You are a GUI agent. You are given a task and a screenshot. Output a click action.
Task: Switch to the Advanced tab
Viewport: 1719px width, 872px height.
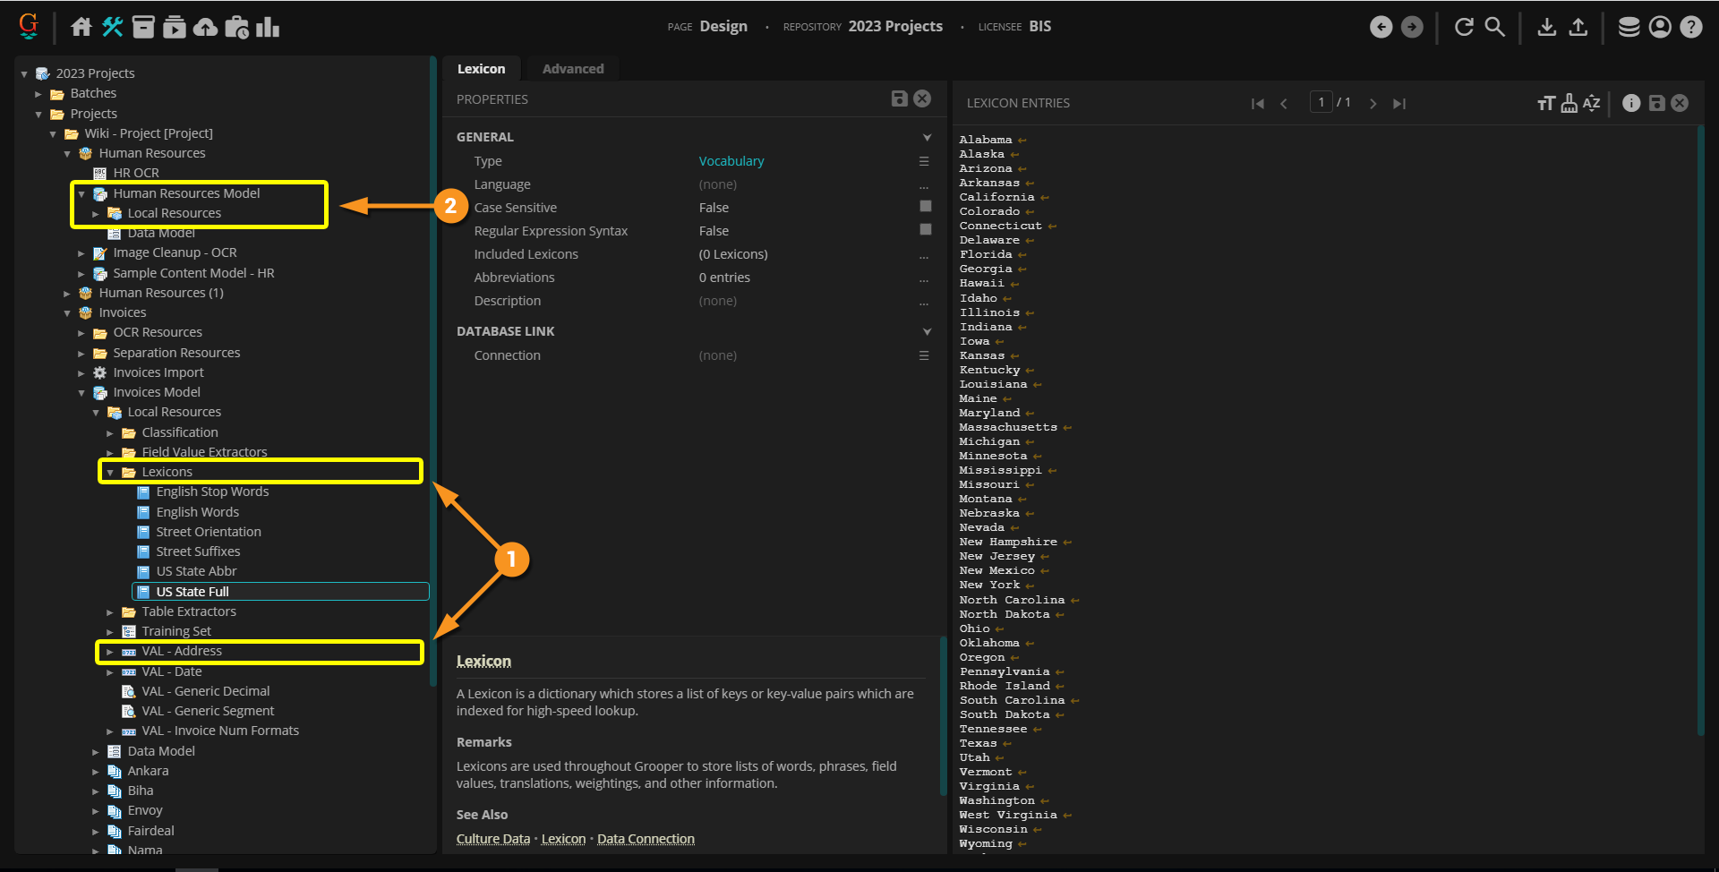point(572,69)
